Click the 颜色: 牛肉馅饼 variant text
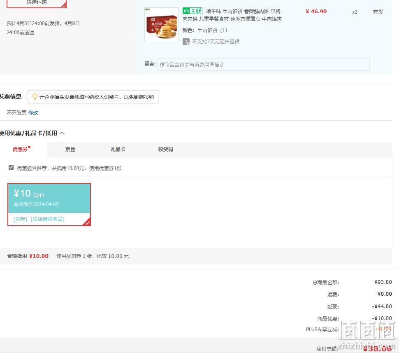399x353 pixels. coord(207,30)
